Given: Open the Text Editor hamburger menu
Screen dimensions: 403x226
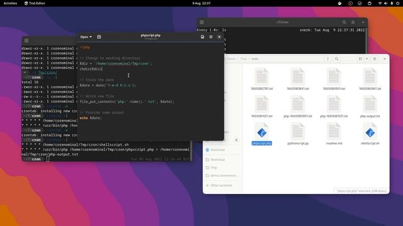Looking at the screenshot, I should pyautogui.click(x=211, y=37).
